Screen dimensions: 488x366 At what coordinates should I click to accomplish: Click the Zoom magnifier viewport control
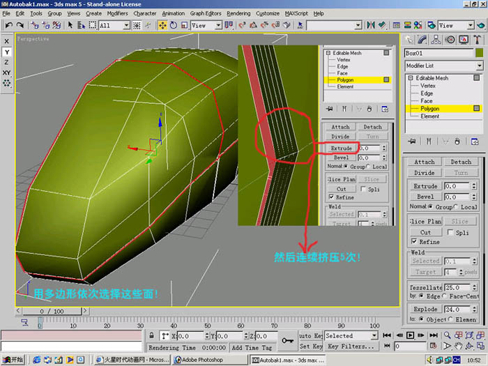click(448, 335)
